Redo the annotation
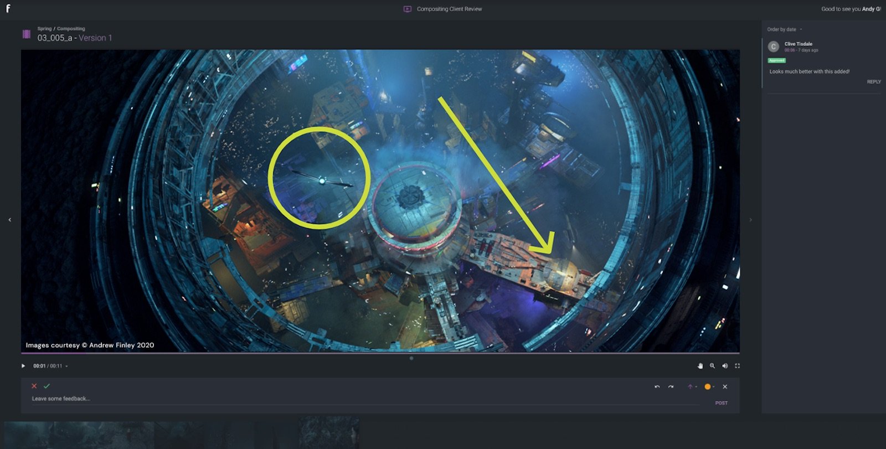 click(x=671, y=387)
